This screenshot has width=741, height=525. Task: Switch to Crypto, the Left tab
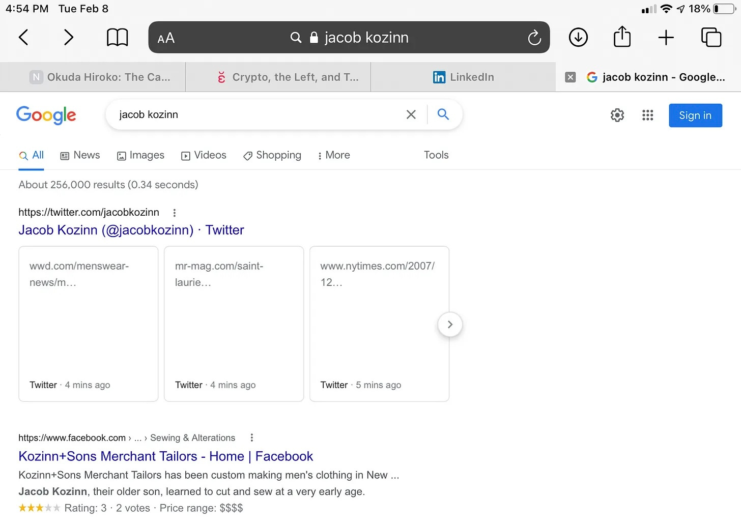[278, 77]
